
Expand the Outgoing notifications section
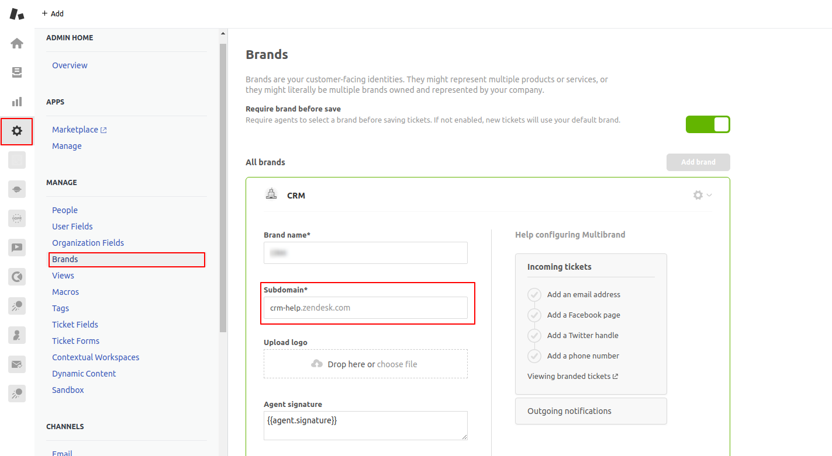(x=591, y=411)
